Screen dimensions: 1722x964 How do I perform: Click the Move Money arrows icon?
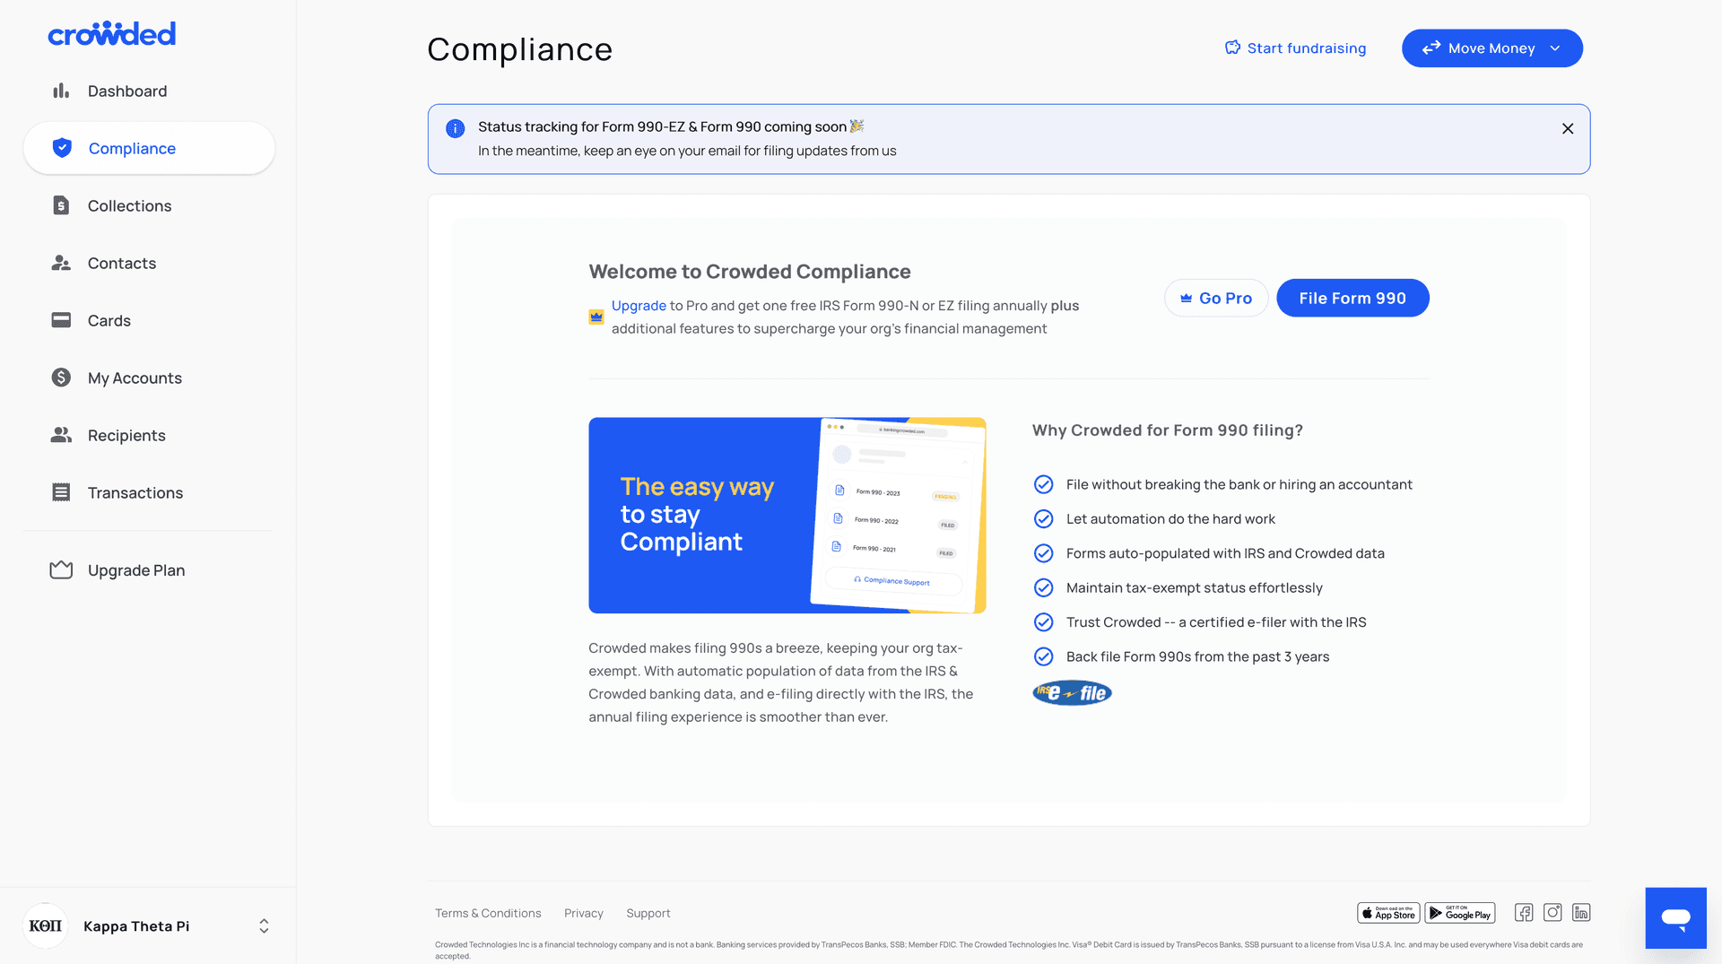click(1431, 48)
